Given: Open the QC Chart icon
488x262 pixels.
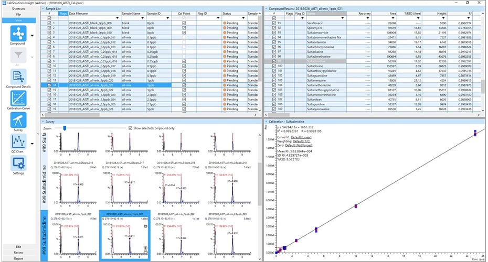Looking at the screenshot, I should (x=18, y=141).
